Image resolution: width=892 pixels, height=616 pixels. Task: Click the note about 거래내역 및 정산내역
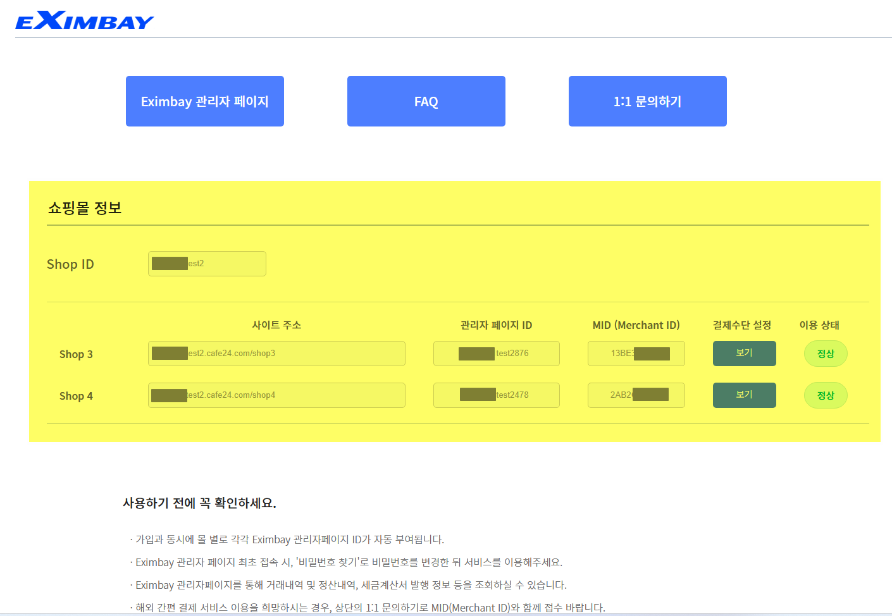[349, 585]
